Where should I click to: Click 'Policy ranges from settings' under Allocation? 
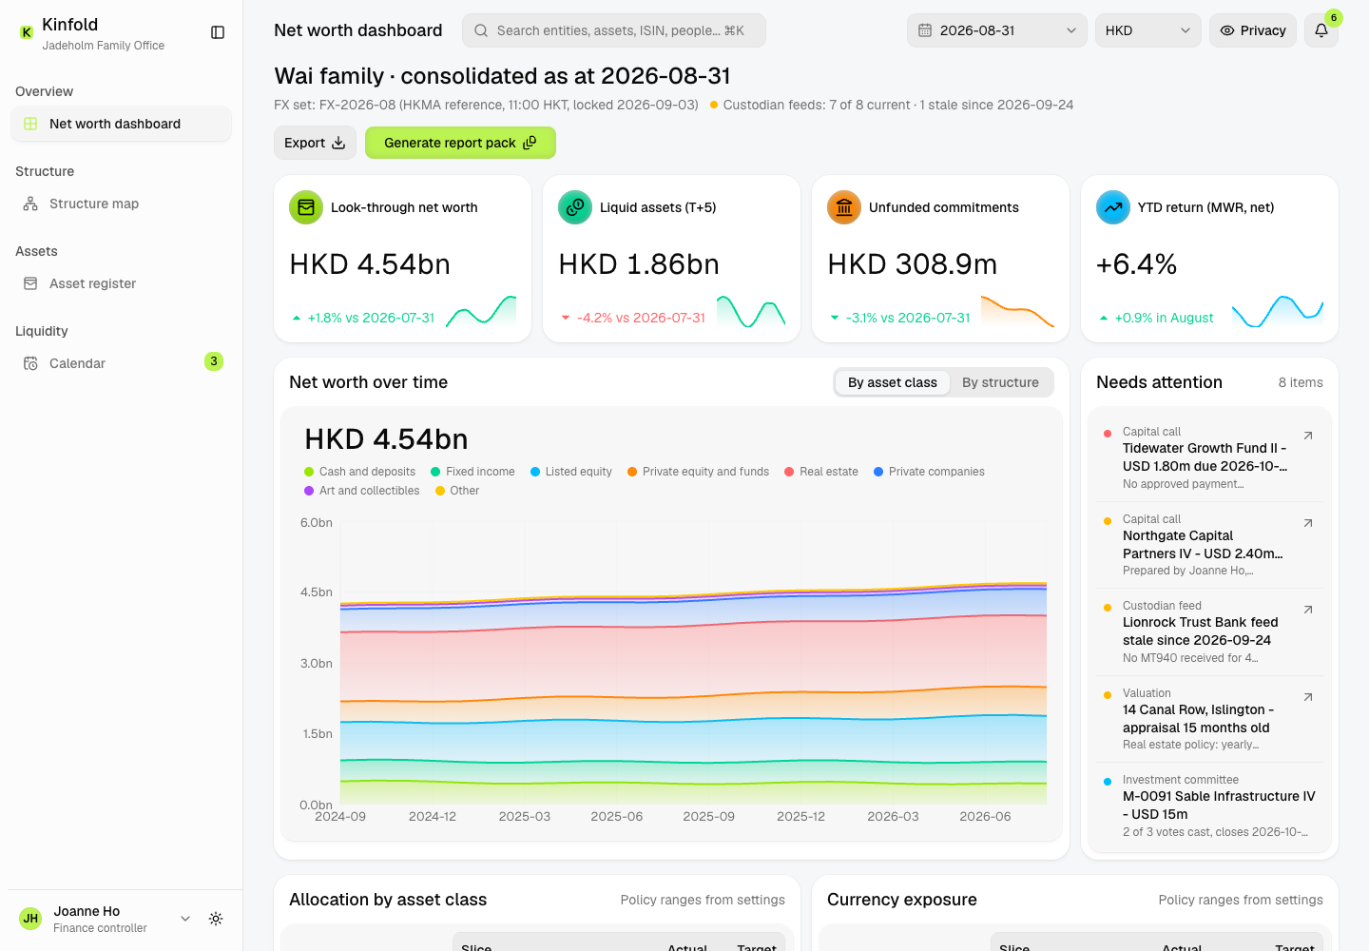click(703, 900)
